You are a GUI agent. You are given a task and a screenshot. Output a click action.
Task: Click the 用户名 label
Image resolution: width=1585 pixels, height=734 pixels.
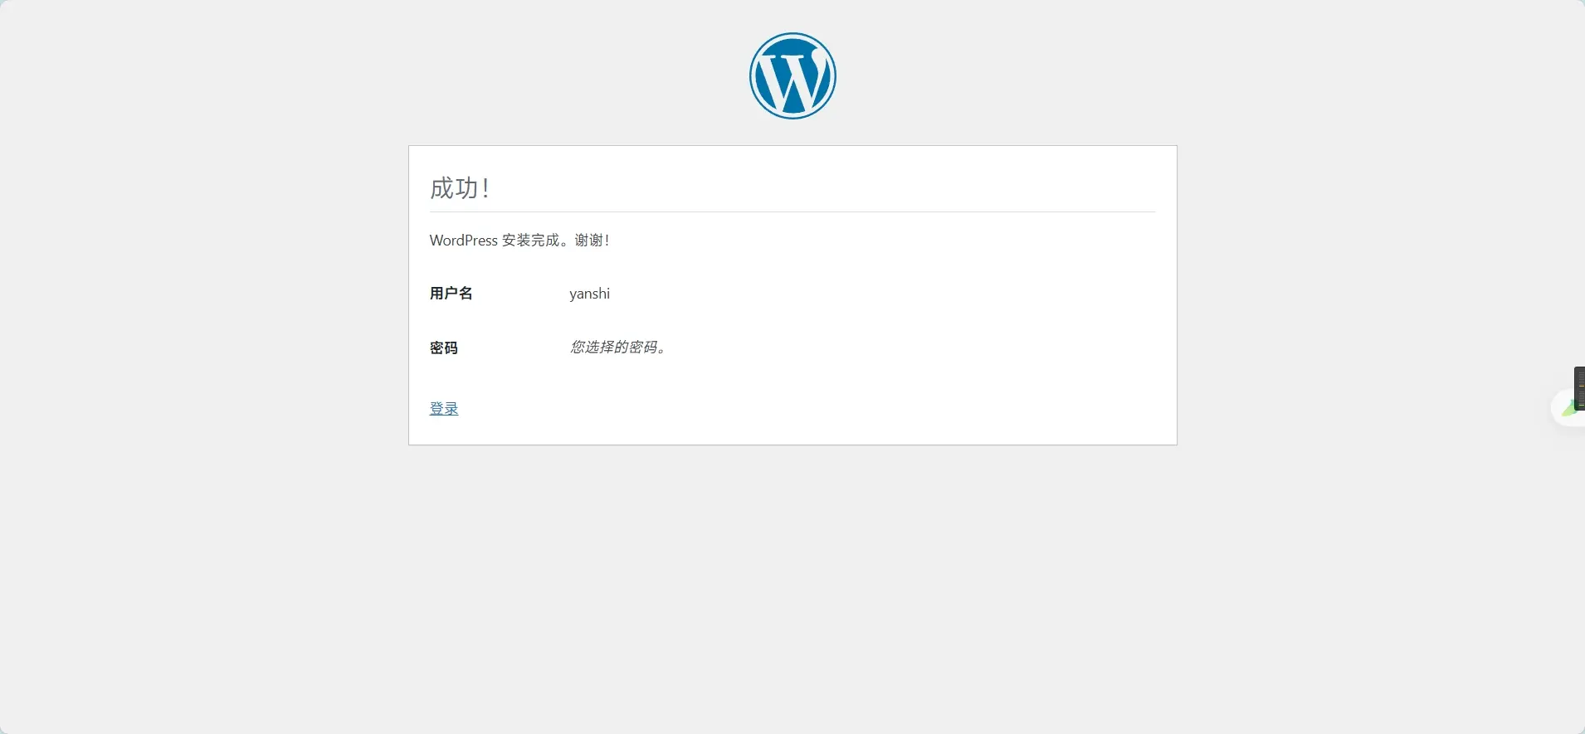click(x=451, y=294)
